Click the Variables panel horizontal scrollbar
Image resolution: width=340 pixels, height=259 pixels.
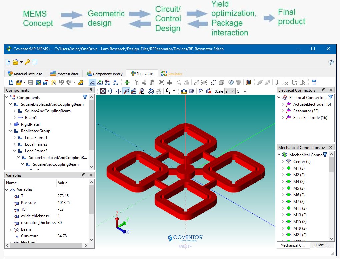(x=46, y=245)
